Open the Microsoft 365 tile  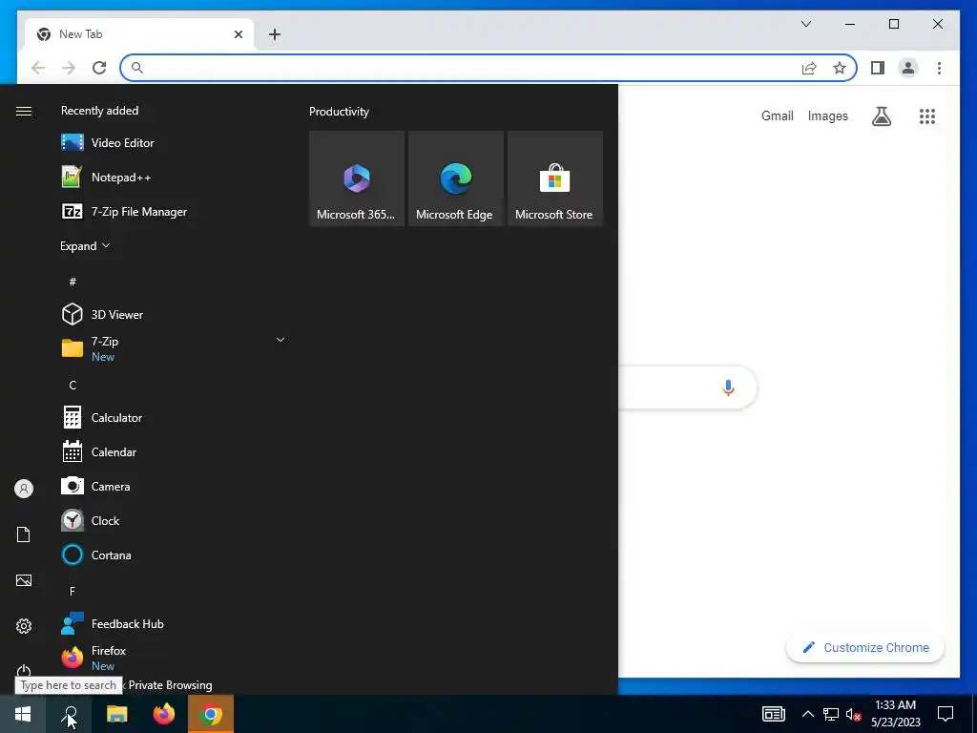pyautogui.click(x=357, y=178)
